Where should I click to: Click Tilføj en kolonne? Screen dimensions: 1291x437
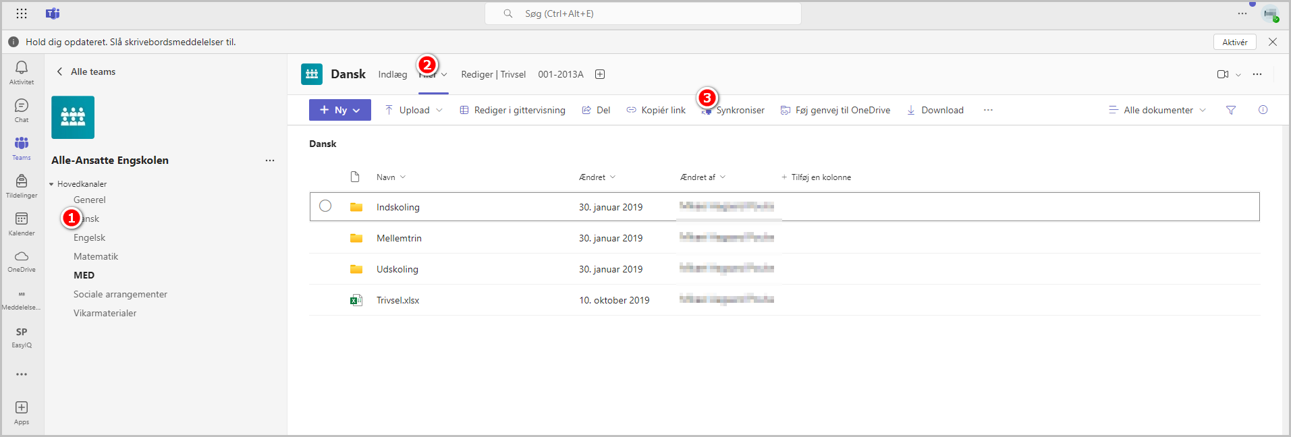point(816,177)
